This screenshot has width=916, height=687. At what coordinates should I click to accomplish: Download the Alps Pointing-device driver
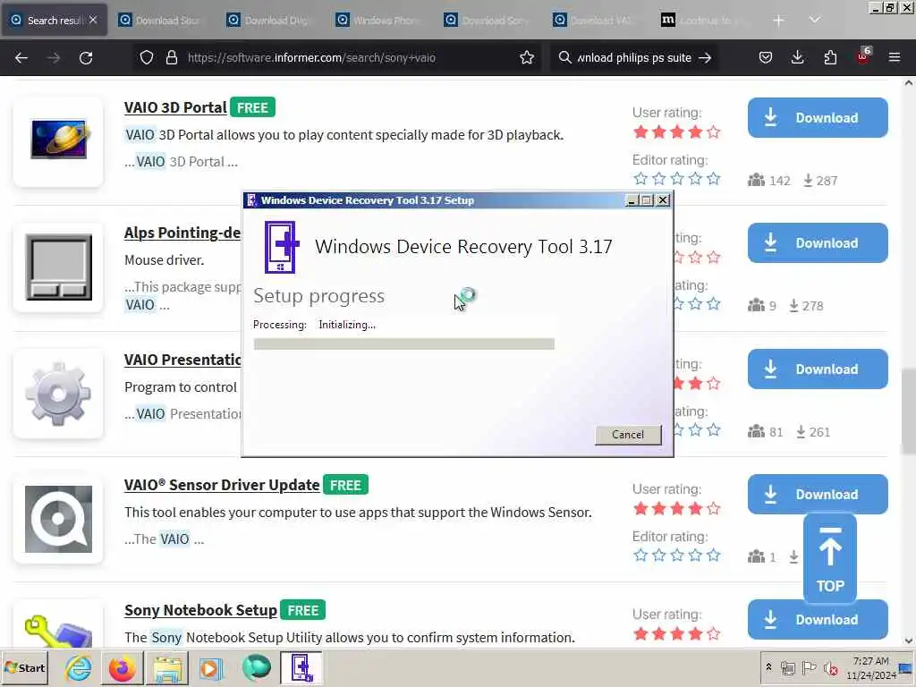818,243
